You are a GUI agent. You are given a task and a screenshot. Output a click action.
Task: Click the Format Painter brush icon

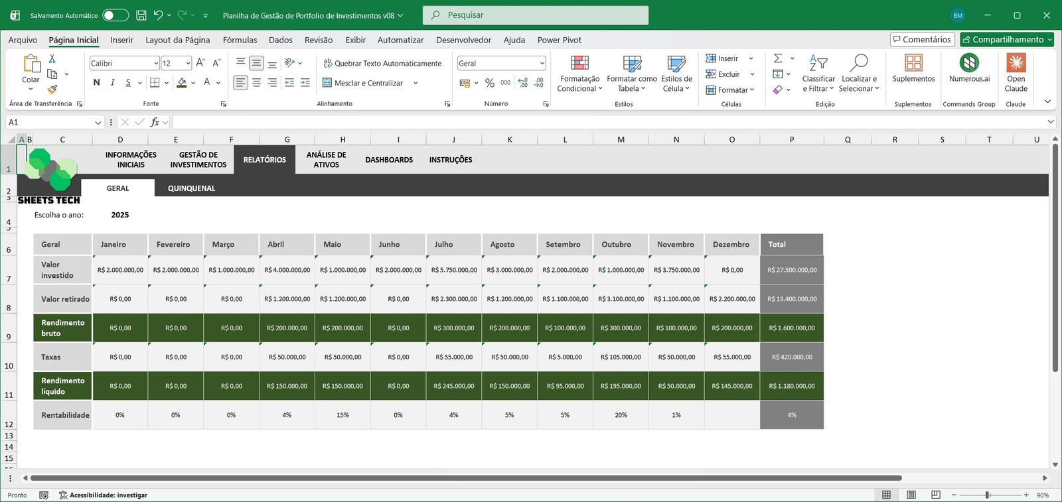tap(52, 90)
